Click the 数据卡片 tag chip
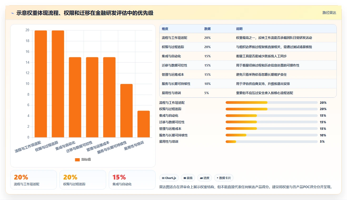The image size is (347, 200). (224, 178)
